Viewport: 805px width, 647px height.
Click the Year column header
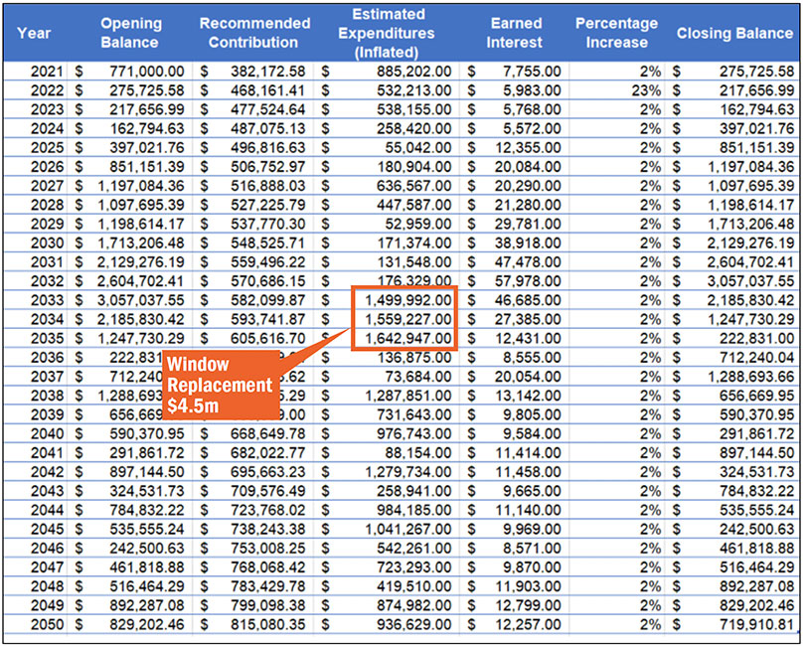click(34, 34)
